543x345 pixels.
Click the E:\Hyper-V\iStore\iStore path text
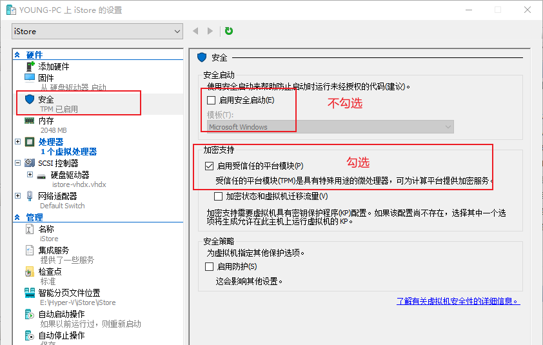78,302
